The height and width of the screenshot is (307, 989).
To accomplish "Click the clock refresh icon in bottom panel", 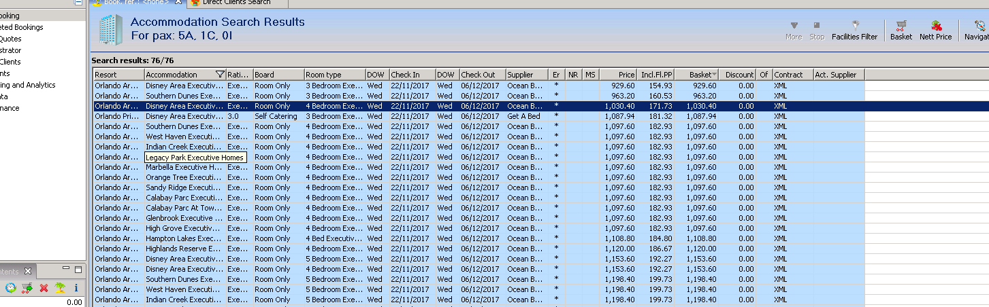I will (10, 288).
